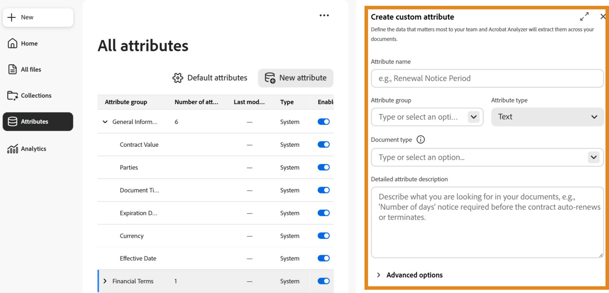Toggle the Financial Terms group switch
The height and width of the screenshot is (293, 609).
click(x=324, y=281)
